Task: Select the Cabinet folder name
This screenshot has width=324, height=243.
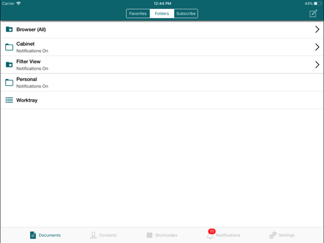Action: click(25, 44)
